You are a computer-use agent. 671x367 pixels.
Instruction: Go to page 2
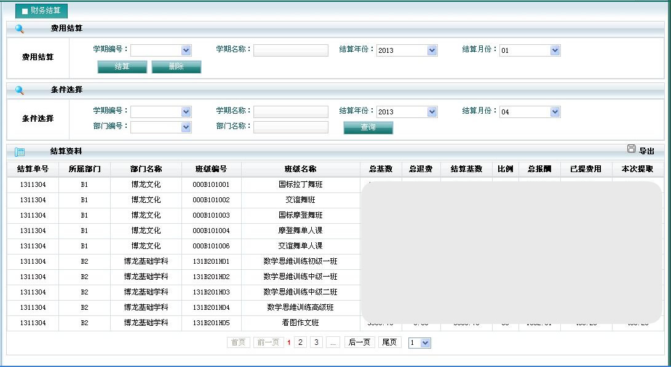300,342
